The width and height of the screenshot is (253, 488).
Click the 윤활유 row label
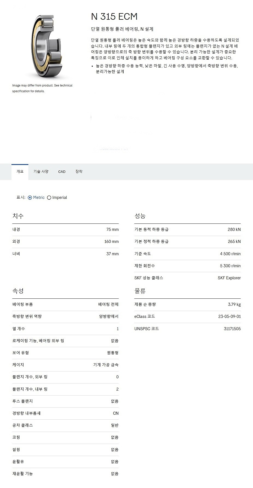(18, 462)
